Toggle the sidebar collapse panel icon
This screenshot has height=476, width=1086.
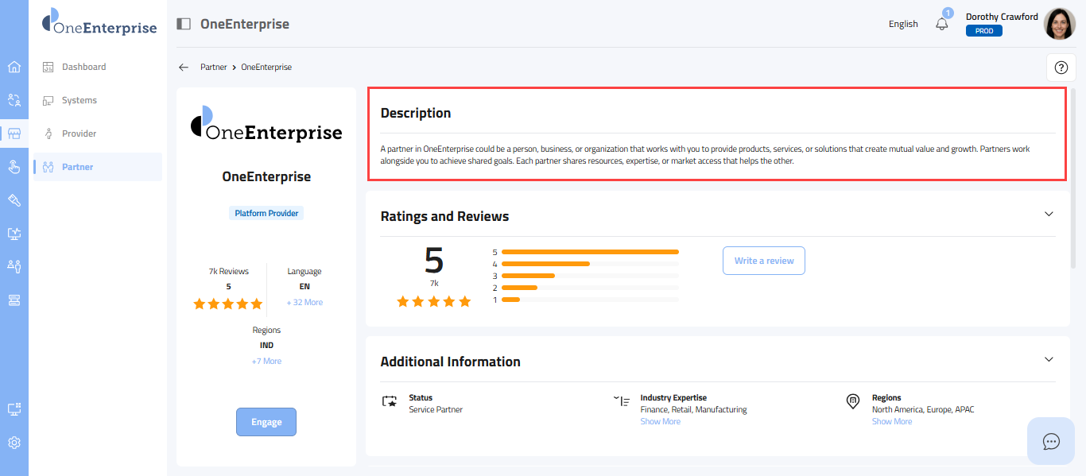[184, 24]
